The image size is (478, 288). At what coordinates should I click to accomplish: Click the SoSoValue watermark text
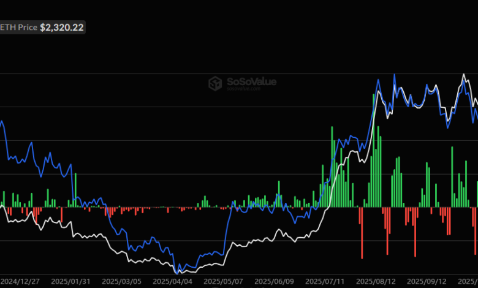pos(243,81)
